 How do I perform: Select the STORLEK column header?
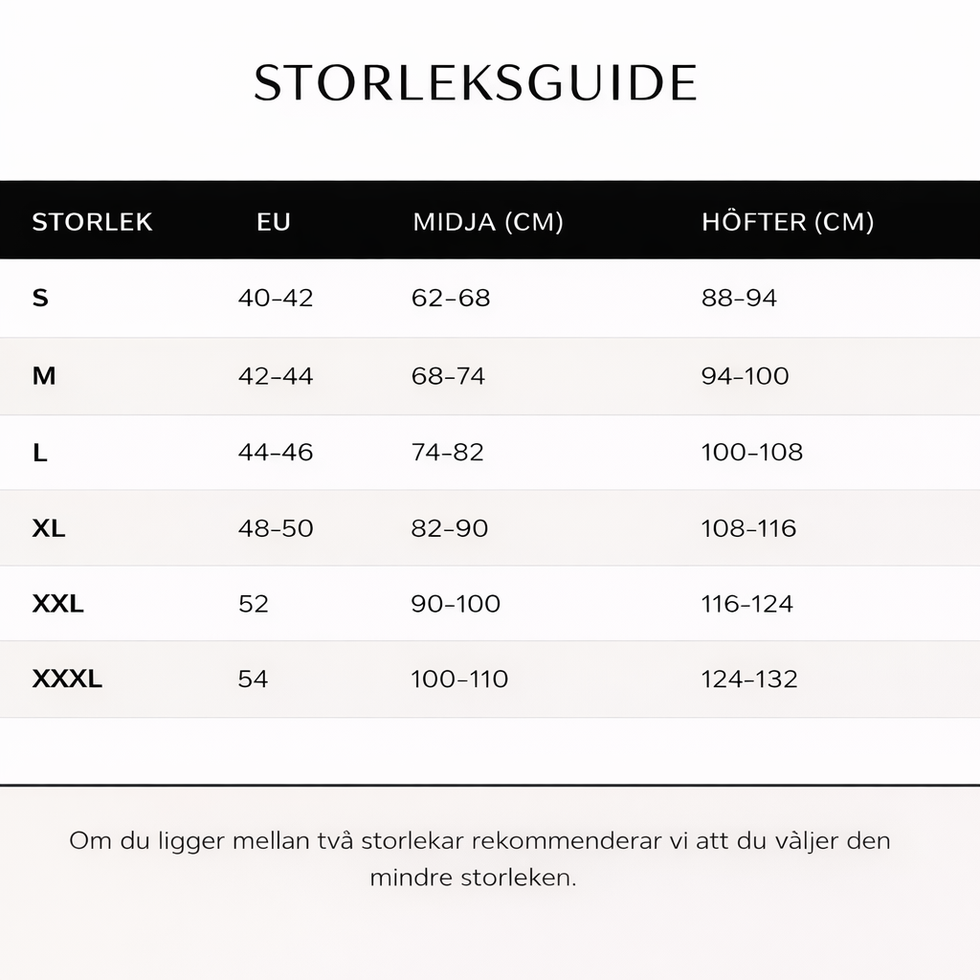92,222
